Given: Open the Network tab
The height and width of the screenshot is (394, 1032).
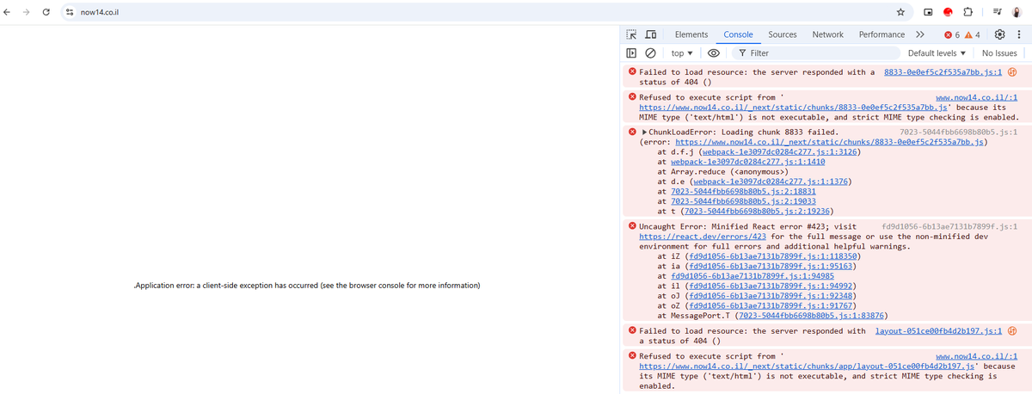Looking at the screenshot, I should 827,34.
